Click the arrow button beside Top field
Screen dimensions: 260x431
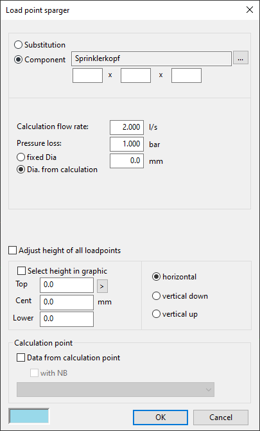(x=102, y=286)
